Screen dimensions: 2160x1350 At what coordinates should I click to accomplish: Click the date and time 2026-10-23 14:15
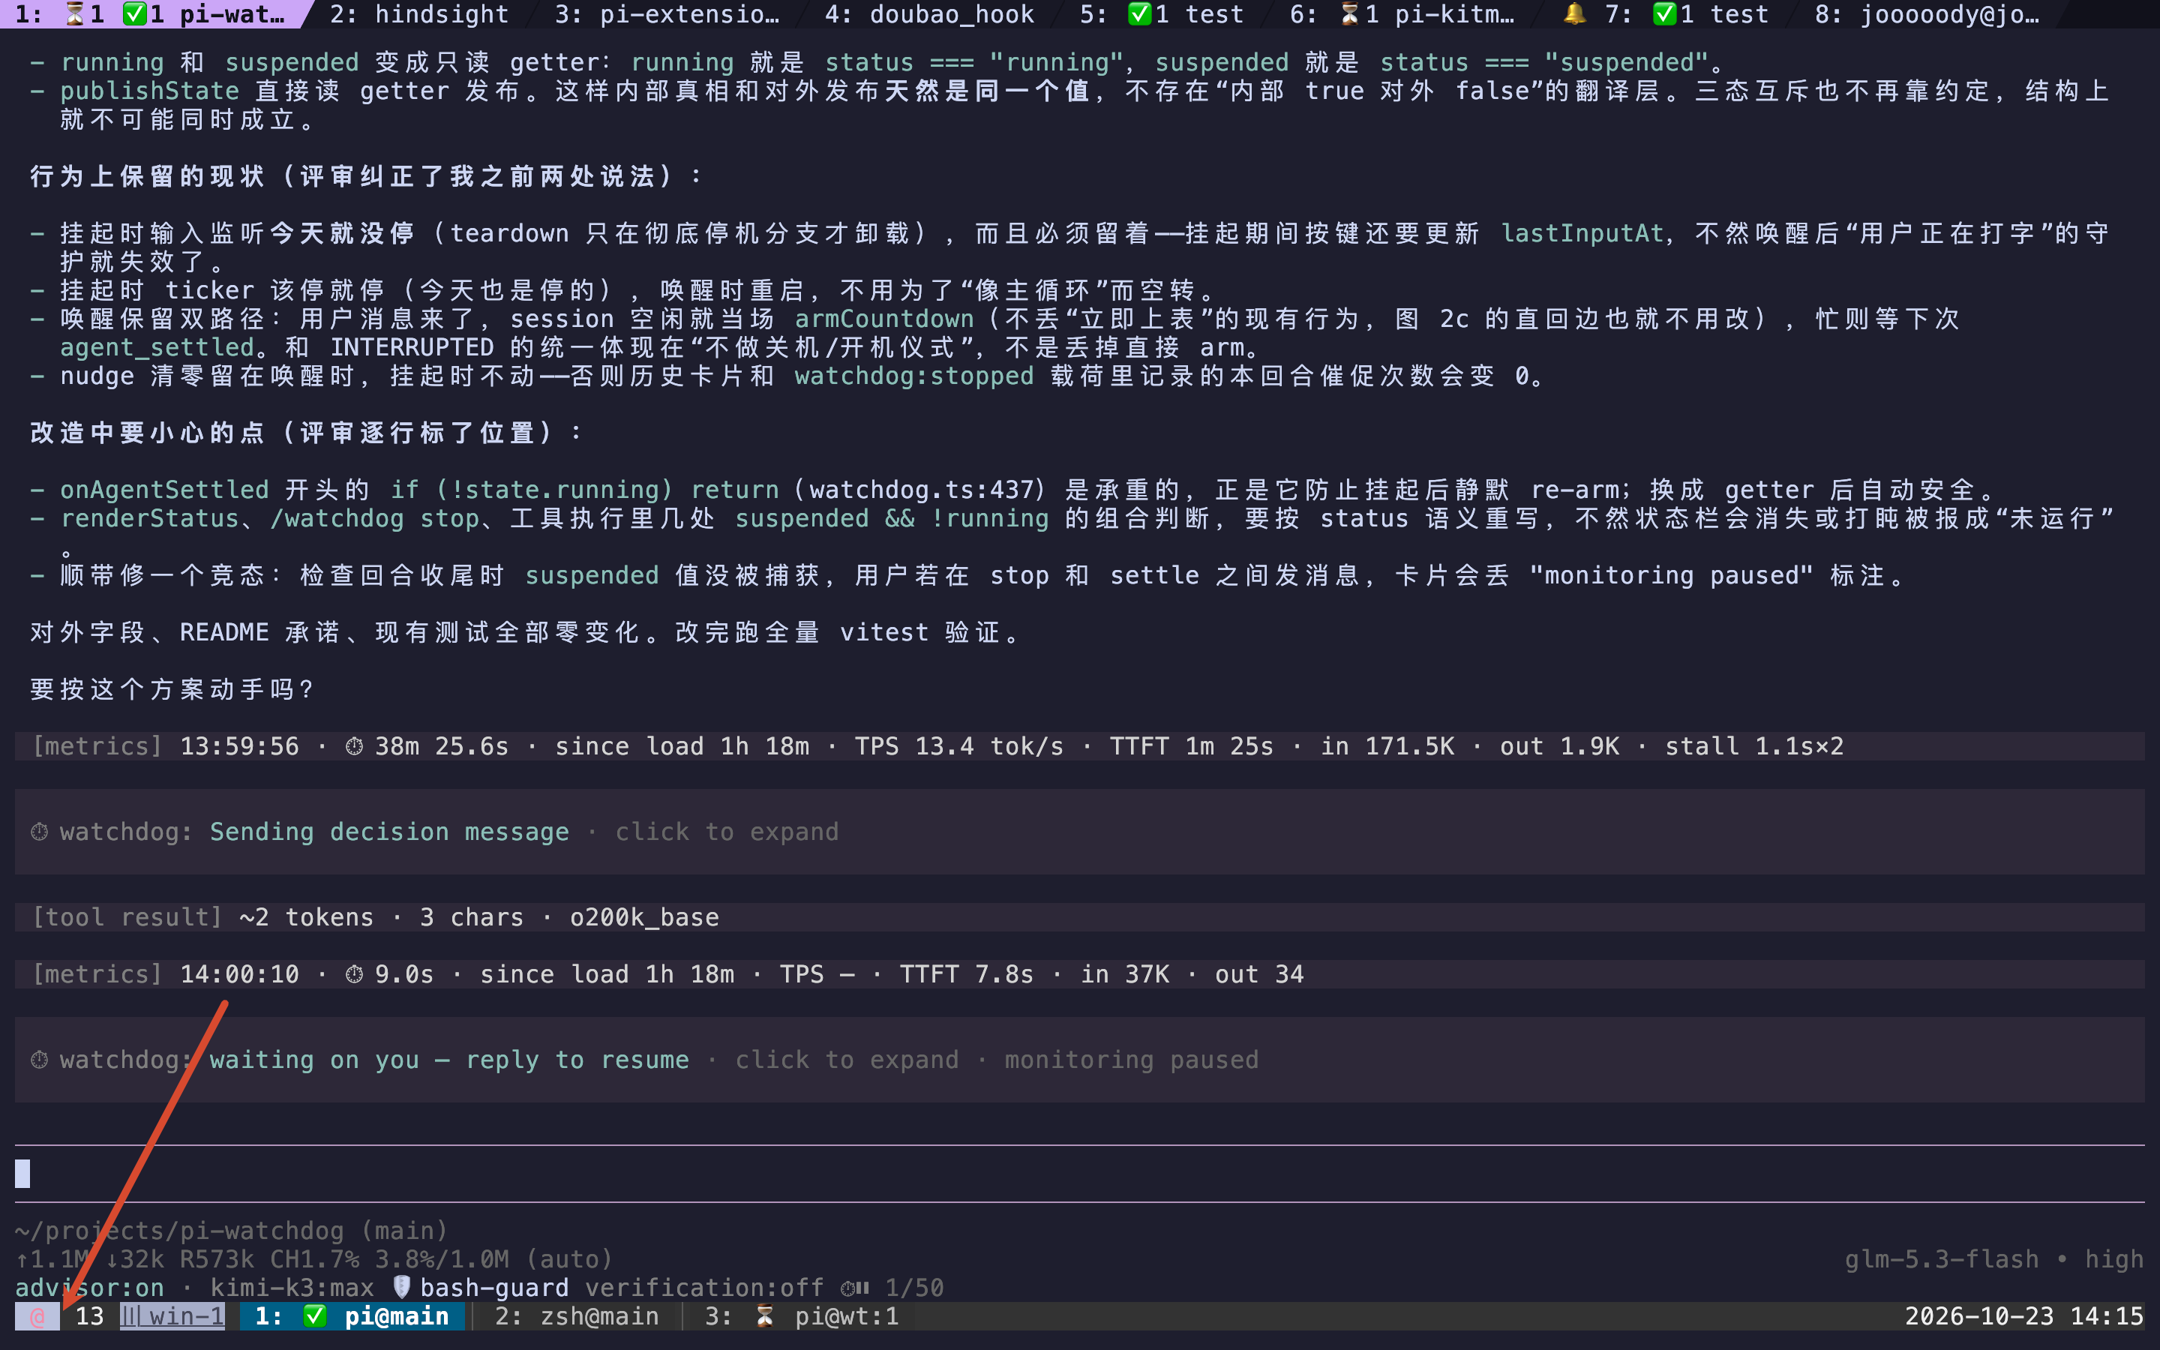(x=2024, y=1316)
